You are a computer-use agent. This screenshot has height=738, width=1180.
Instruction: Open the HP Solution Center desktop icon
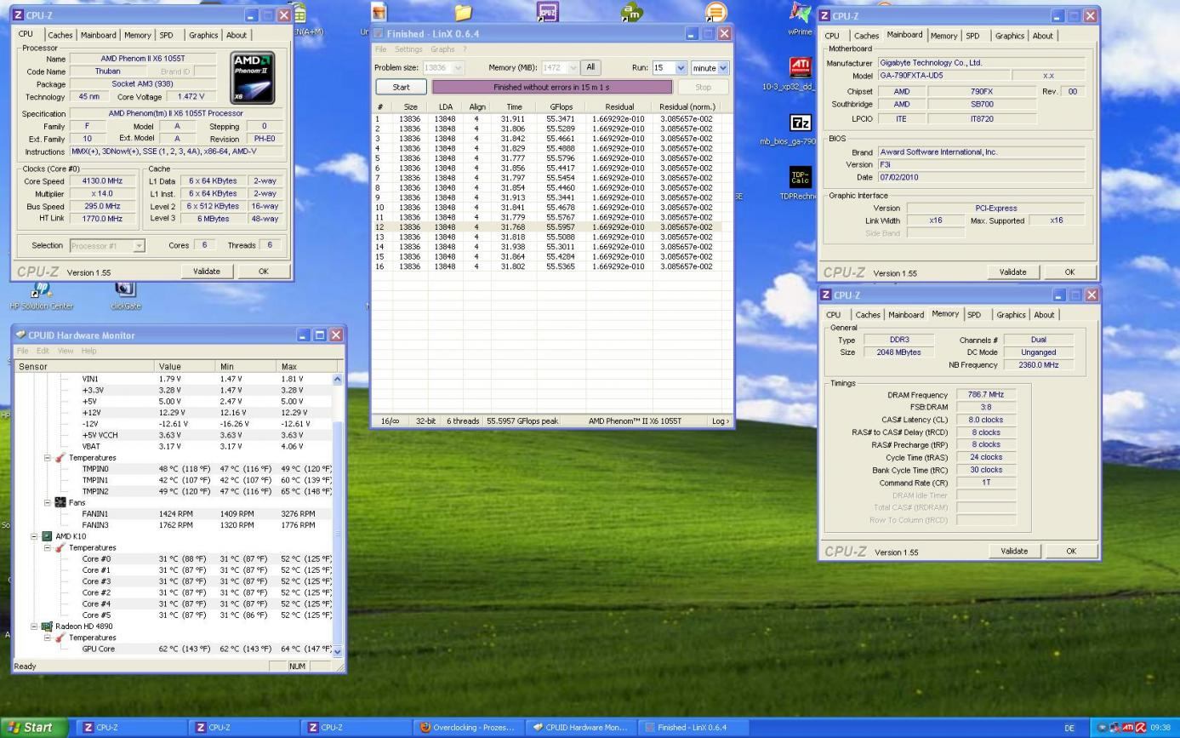[x=41, y=289]
